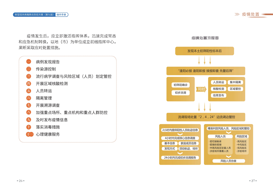The width and height of the screenshot is (273, 196).
Task: Click the orange circle numbered 四
Action: [x=29, y=83]
